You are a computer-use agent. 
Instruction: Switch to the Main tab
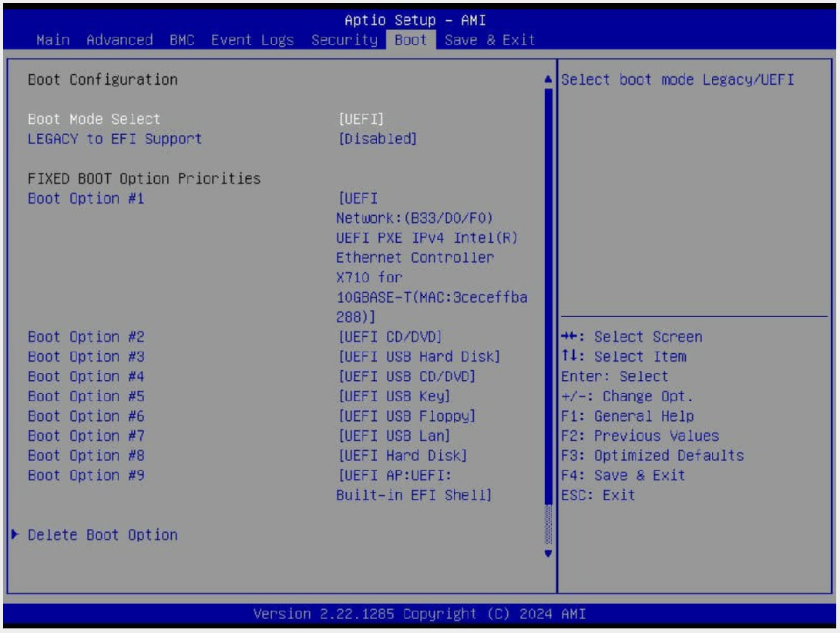[x=49, y=39]
